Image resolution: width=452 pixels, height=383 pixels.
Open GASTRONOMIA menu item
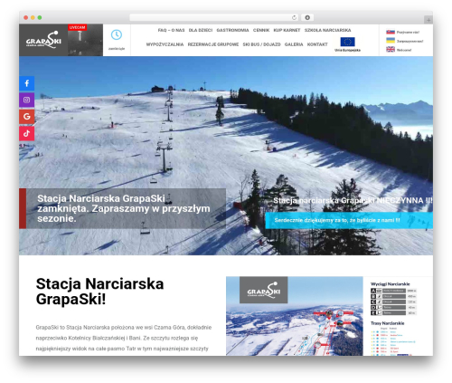pyautogui.click(x=232, y=30)
